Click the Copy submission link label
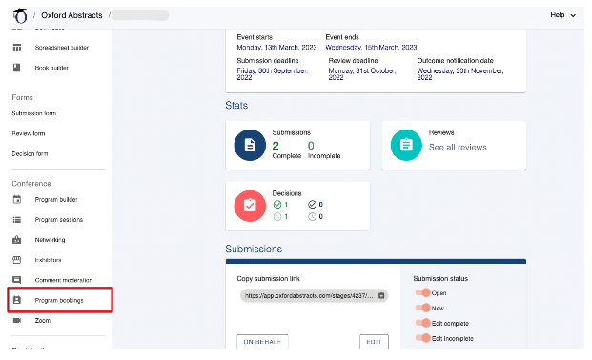The height and width of the screenshot is (360, 592). 269,278
